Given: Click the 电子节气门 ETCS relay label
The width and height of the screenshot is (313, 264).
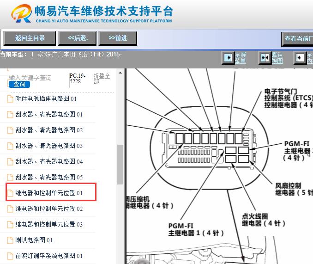Looking at the screenshot, I should coord(289,98).
